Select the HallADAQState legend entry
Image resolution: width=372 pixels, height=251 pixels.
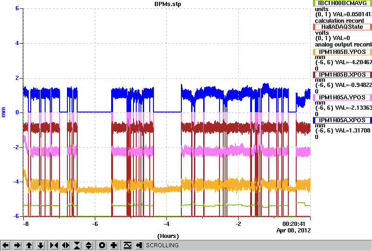[x=342, y=27]
